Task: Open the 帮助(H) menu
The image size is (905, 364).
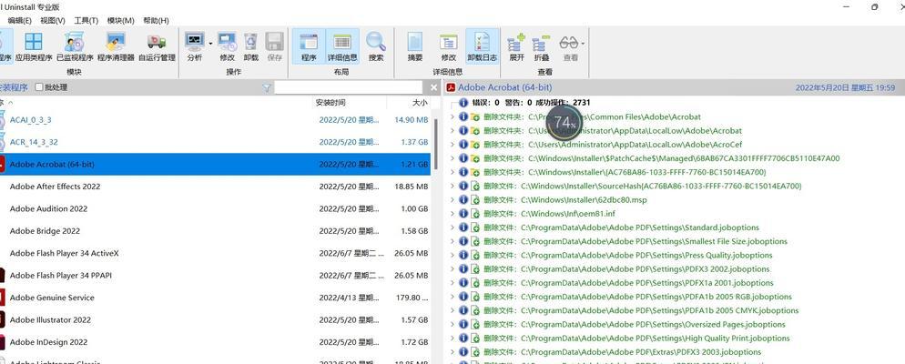Action: pos(156,21)
